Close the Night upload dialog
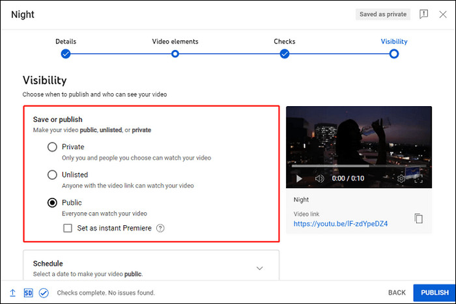 (x=442, y=14)
